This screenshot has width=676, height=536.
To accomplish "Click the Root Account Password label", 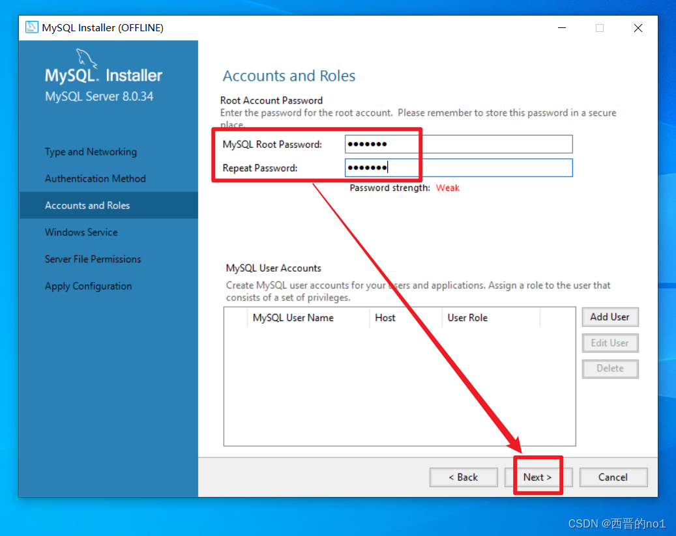I will [x=271, y=100].
